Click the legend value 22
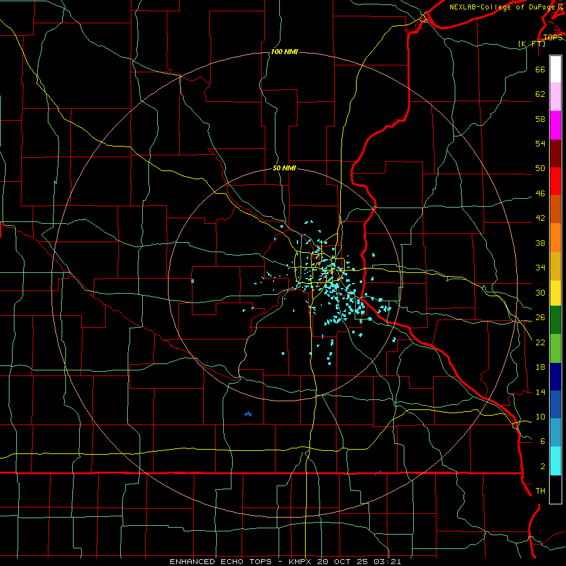The width and height of the screenshot is (566, 566). coord(540,342)
